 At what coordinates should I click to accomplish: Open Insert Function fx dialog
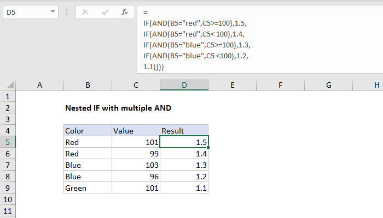point(124,11)
